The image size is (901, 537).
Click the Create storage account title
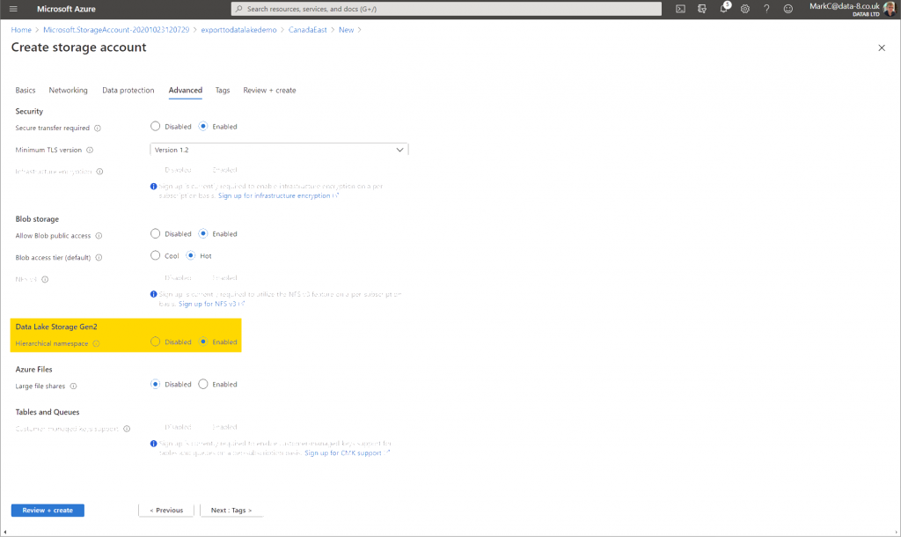coord(78,48)
